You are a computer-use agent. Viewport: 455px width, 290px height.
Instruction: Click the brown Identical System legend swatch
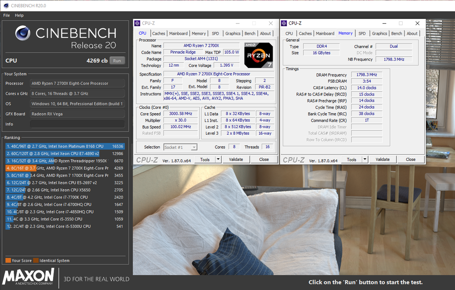(36, 261)
